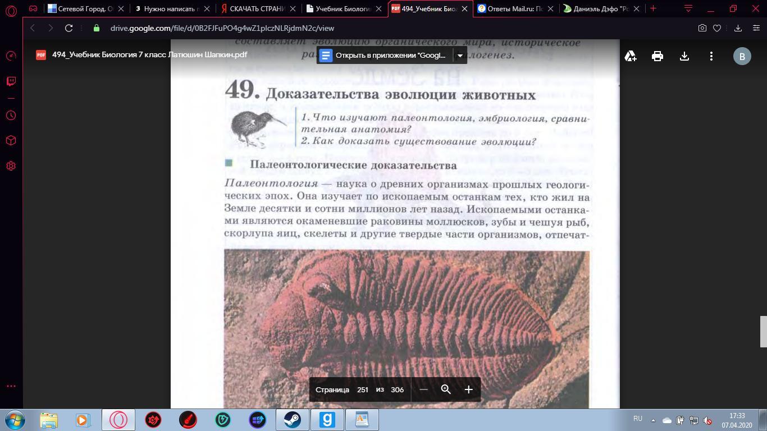767x431 pixels.
Task: Go forward to the next page
Action: (51, 28)
